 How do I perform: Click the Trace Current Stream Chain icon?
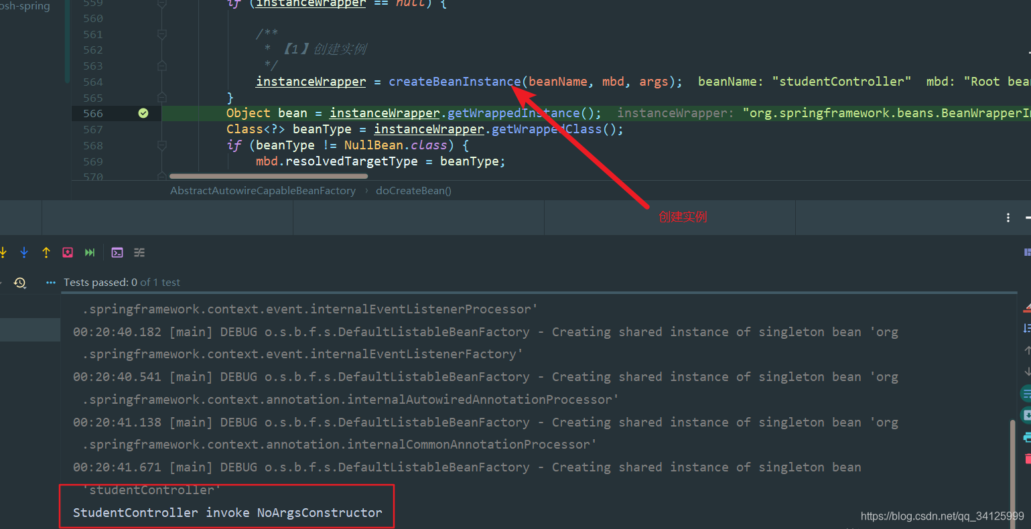[139, 252]
